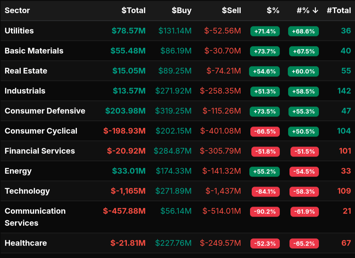Open the Utilities sector row
This screenshot has width=355, height=258.
pyautogui.click(x=19, y=31)
